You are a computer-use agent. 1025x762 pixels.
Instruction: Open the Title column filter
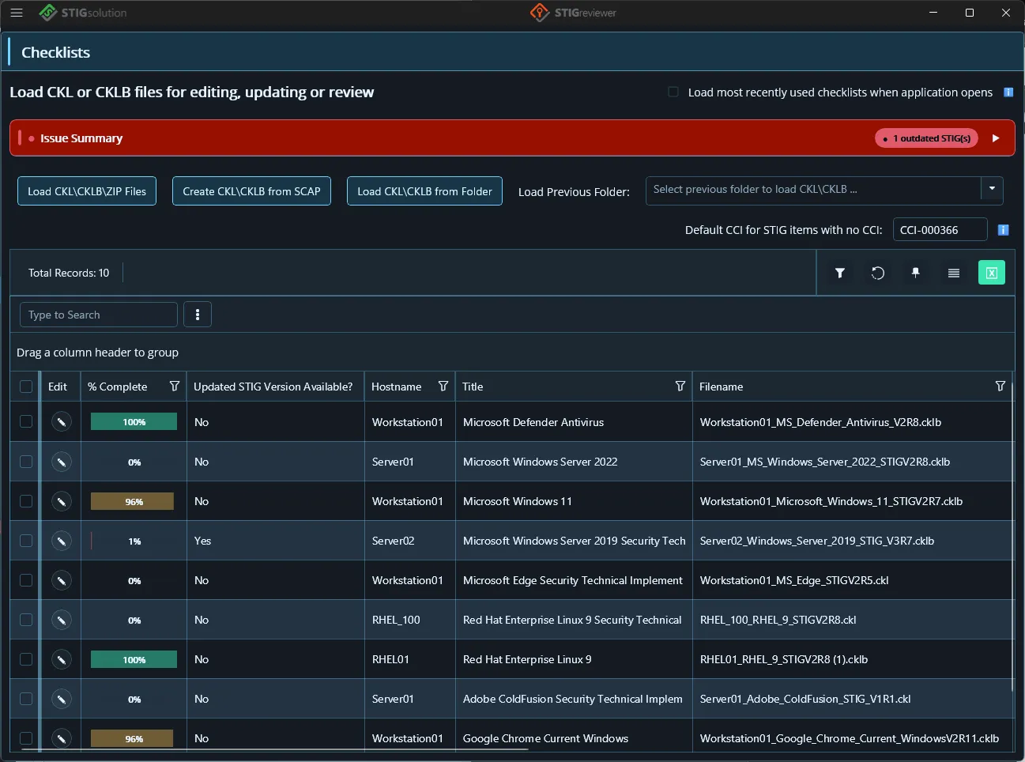pyautogui.click(x=680, y=387)
